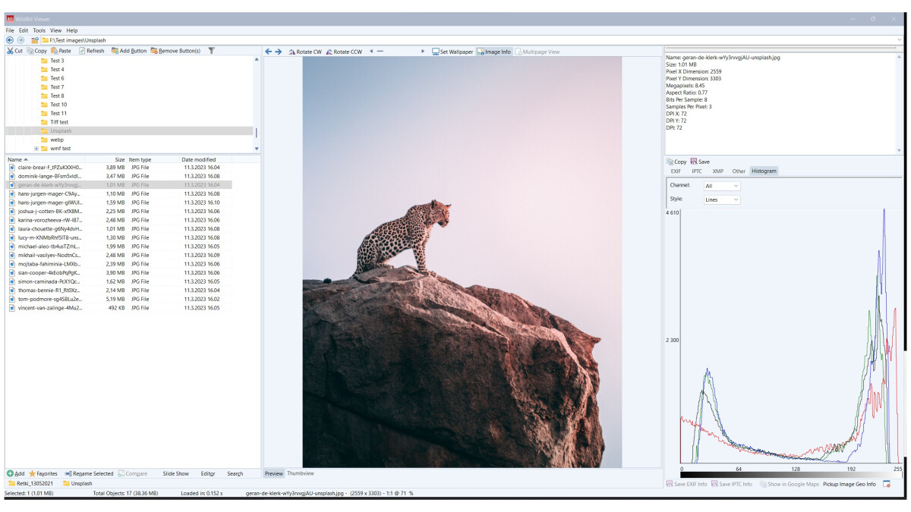Toggle the Image Info panel

pos(494,52)
